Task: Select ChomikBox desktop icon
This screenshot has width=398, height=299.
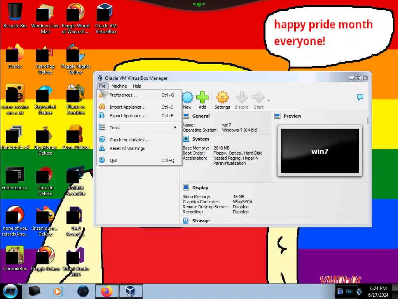Action: point(15,259)
